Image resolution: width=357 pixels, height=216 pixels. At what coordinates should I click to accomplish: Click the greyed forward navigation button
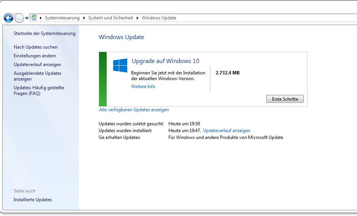19,18
